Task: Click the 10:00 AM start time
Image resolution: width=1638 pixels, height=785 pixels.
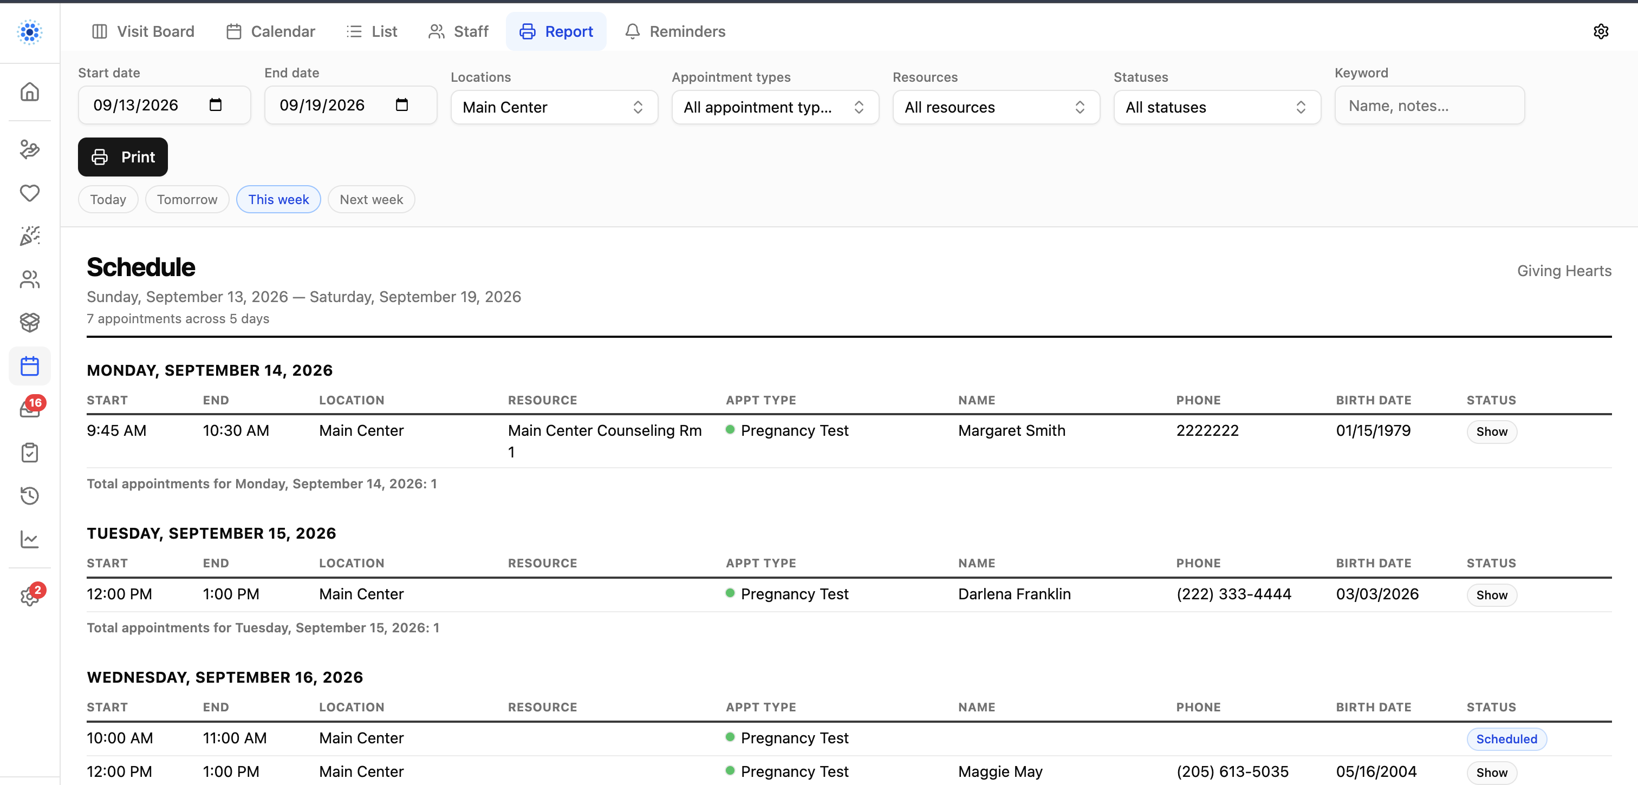Action: point(120,738)
